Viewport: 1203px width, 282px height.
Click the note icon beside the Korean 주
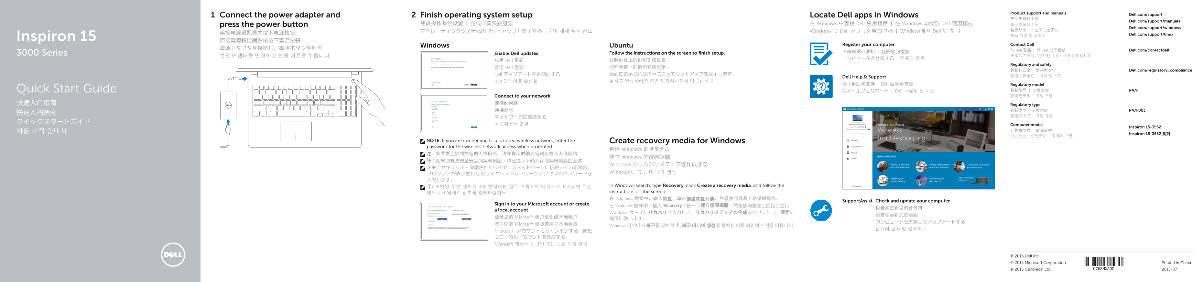[x=423, y=187]
